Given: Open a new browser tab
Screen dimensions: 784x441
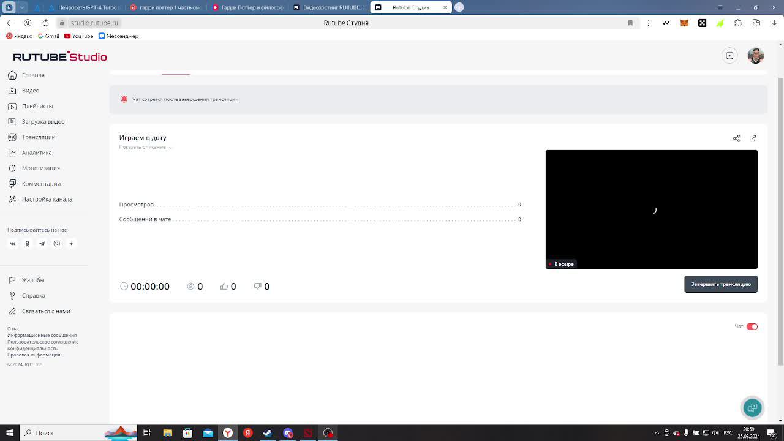Looking at the screenshot, I should 459,7.
